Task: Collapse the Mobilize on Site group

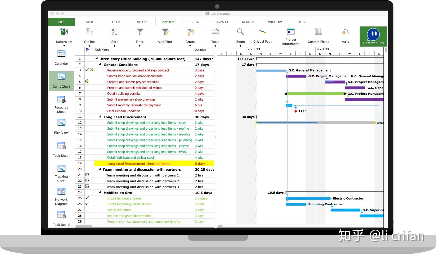Action: click(100, 192)
